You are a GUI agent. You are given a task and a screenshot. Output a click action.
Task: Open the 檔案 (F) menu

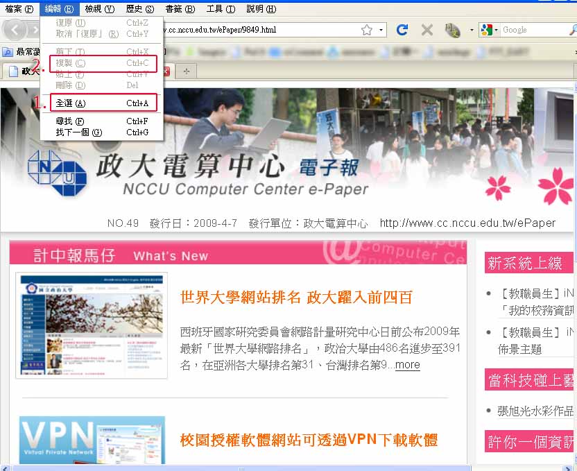19,9
